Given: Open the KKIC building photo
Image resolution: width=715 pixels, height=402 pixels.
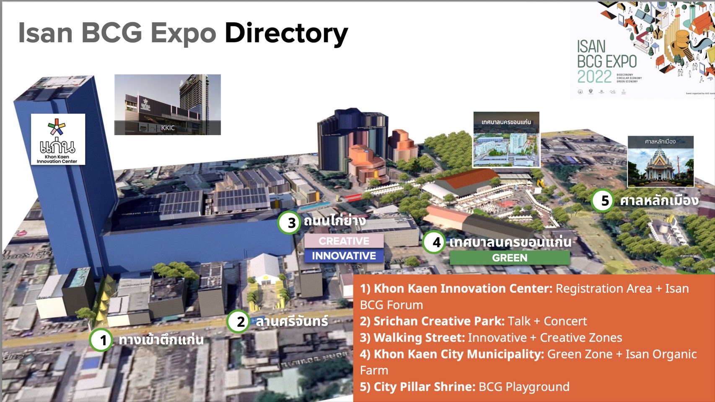Looking at the screenshot, I should coord(168,105).
